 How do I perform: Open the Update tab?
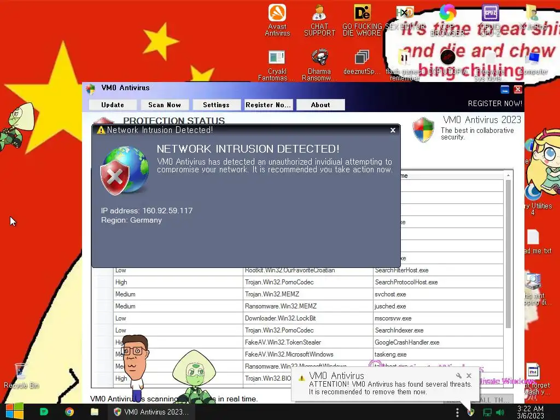(113, 104)
